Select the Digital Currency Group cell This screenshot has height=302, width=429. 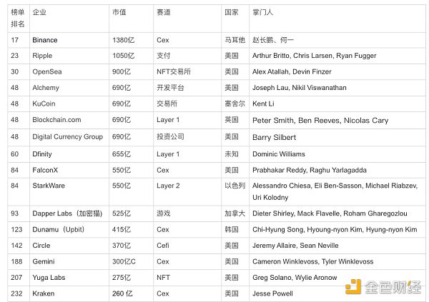click(67, 137)
